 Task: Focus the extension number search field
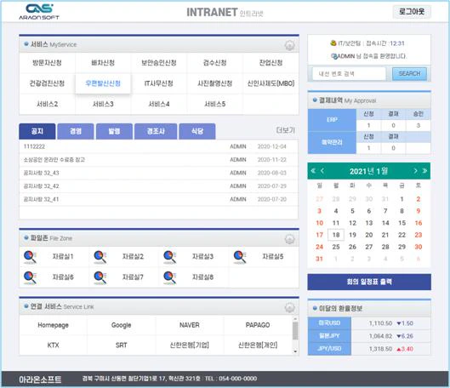point(349,74)
